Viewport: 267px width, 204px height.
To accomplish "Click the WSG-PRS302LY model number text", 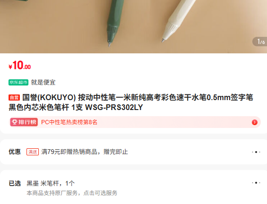I will point(114,107).
